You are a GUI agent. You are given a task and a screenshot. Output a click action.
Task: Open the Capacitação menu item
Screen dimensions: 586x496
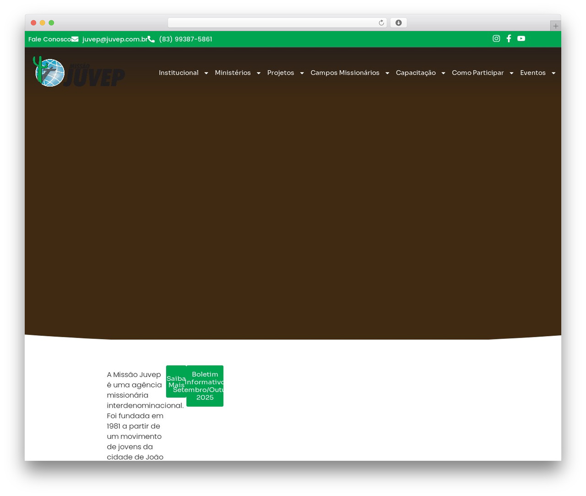tap(416, 73)
